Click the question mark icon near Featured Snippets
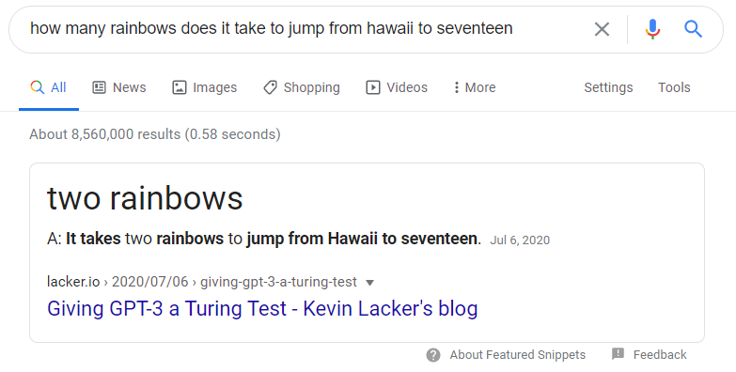This screenshot has height=372, width=736. (433, 355)
